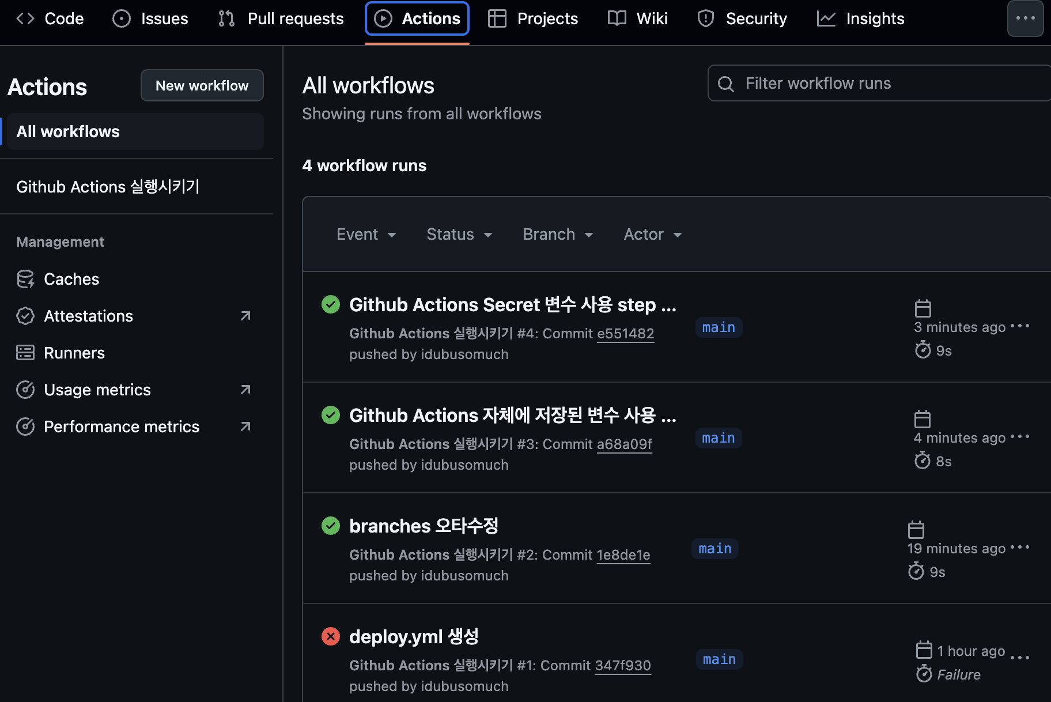The width and height of the screenshot is (1051, 702).
Task: Click calendar icon above '4 minutes ago'
Action: point(923,419)
